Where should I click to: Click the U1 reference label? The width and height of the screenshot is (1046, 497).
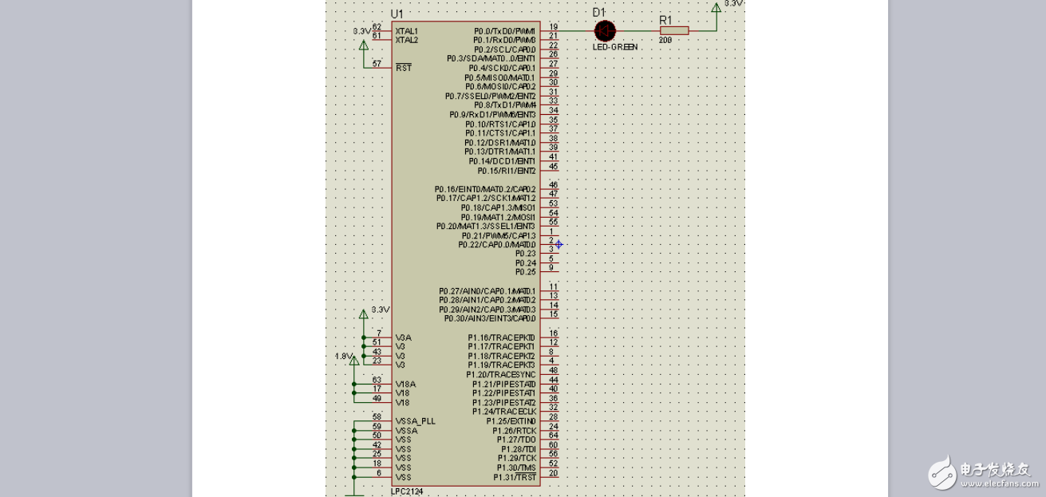click(x=397, y=14)
